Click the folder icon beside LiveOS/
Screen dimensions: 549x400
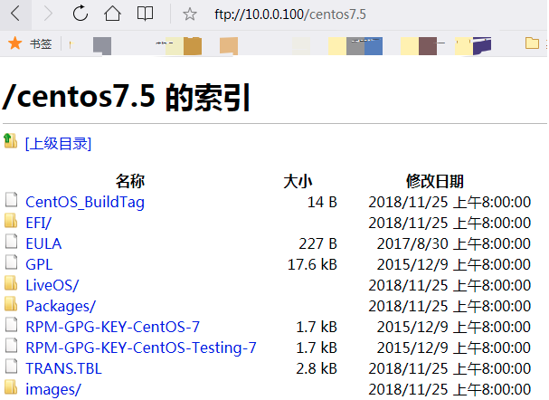(11, 283)
